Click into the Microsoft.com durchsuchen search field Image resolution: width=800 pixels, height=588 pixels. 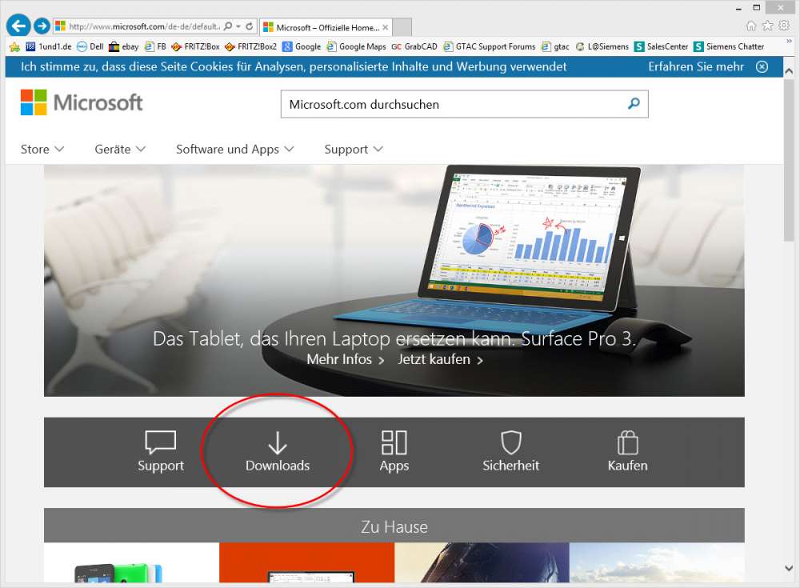(x=452, y=104)
